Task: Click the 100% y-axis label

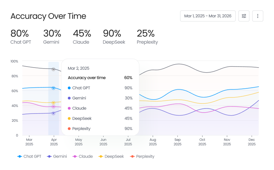Action: click(x=14, y=61)
